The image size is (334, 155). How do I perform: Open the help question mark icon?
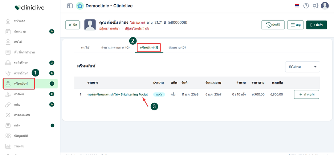click(306, 6)
